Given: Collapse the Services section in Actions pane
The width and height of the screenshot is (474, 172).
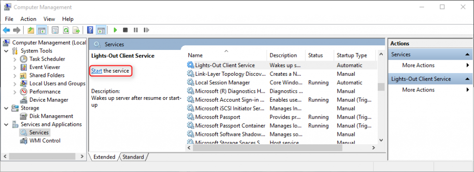Looking at the screenshot, I should pos(468,55).
